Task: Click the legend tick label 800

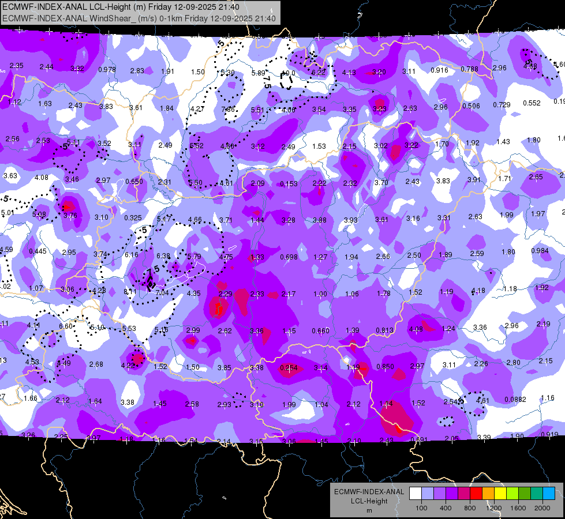Action: tap(470, 508)
